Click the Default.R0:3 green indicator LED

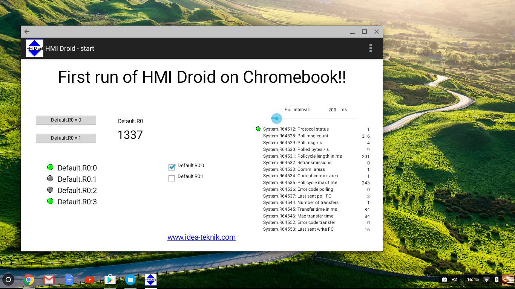50,201
